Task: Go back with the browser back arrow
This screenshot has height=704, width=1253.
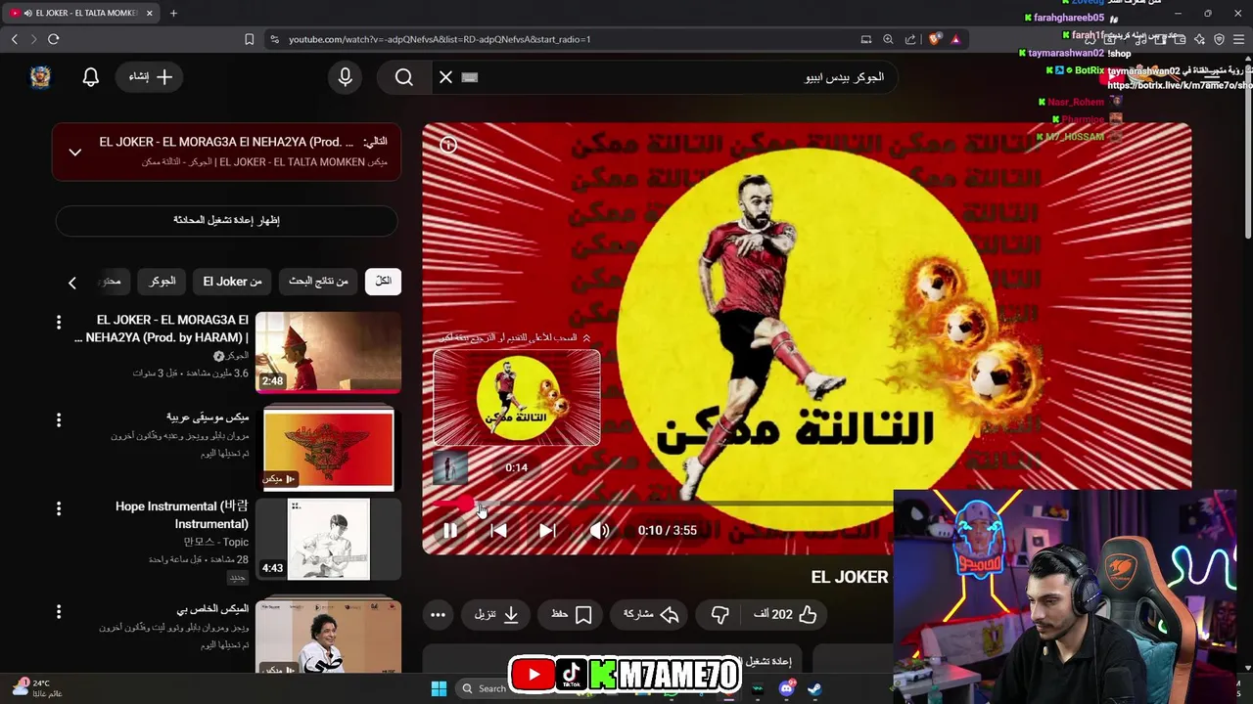Action: click(15, 39)
